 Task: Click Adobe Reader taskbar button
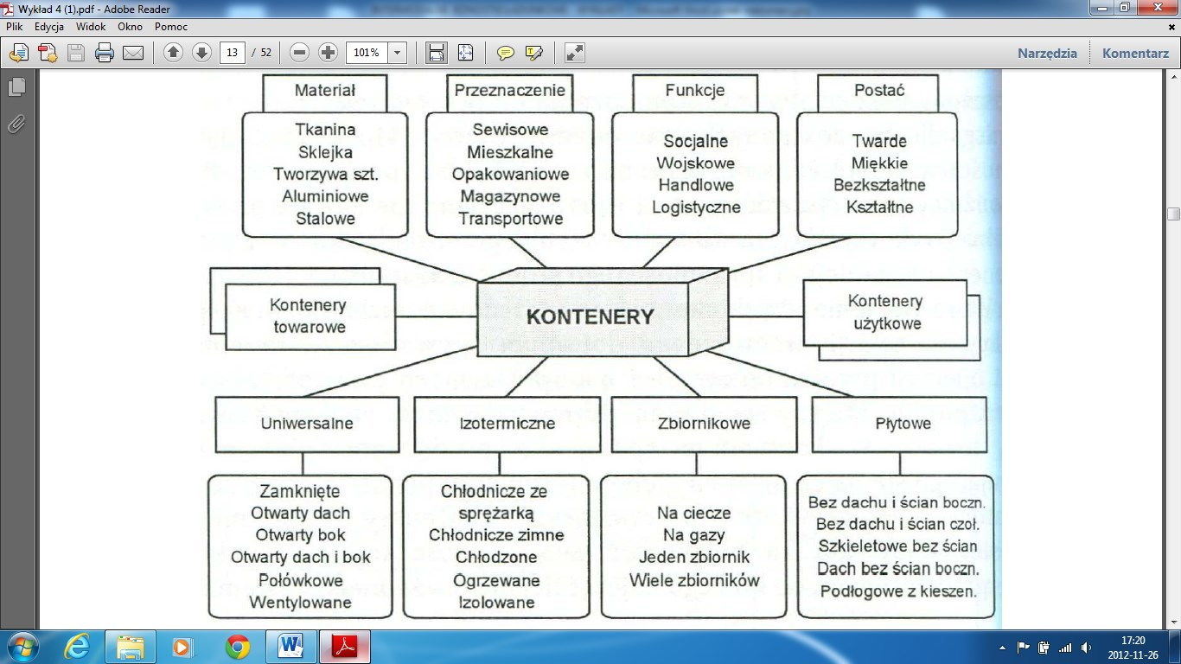click(x=344, y=647)
